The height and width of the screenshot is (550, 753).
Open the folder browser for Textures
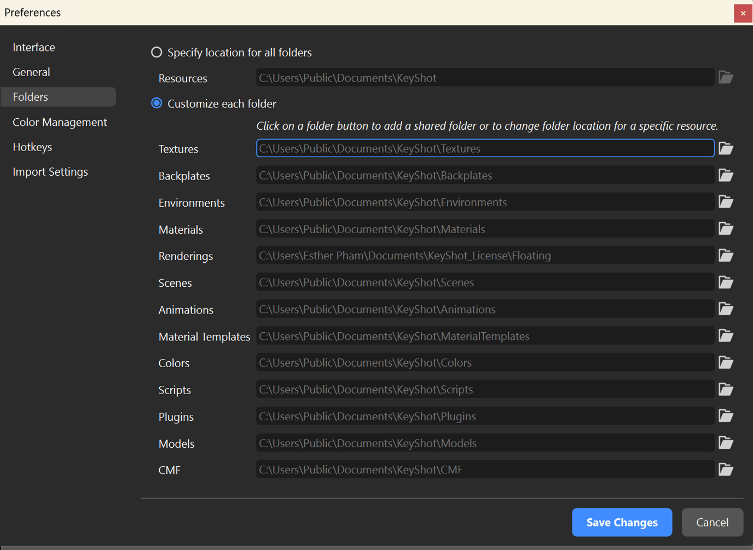726,148
